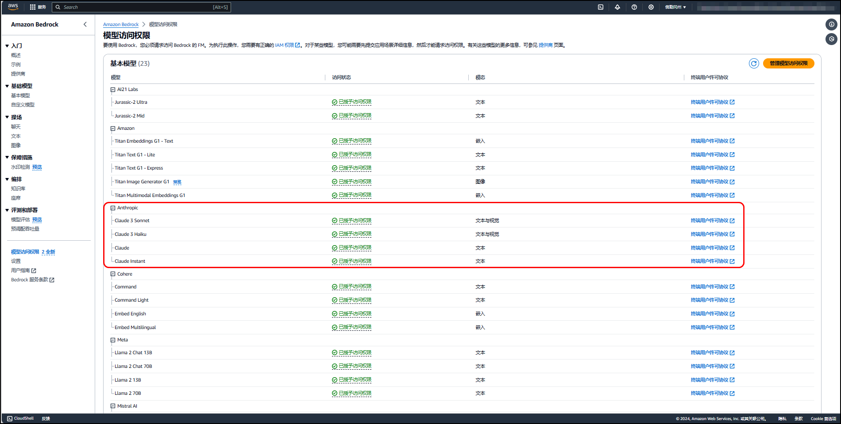Image resolution: width=841 pixels, height=424 pixels.
Task: Click CloudShell in the bottom bar
Action: coord(20,418)
